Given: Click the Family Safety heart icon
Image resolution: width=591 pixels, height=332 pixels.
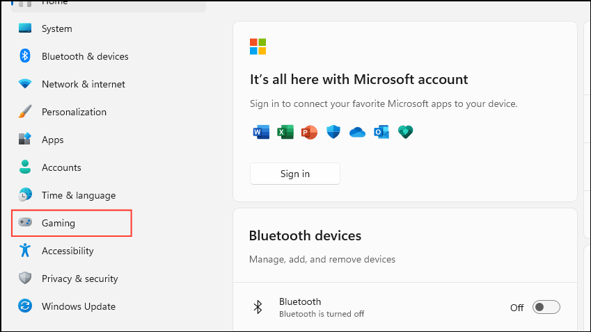Looking at the screenshot, I should click(406, 132).
